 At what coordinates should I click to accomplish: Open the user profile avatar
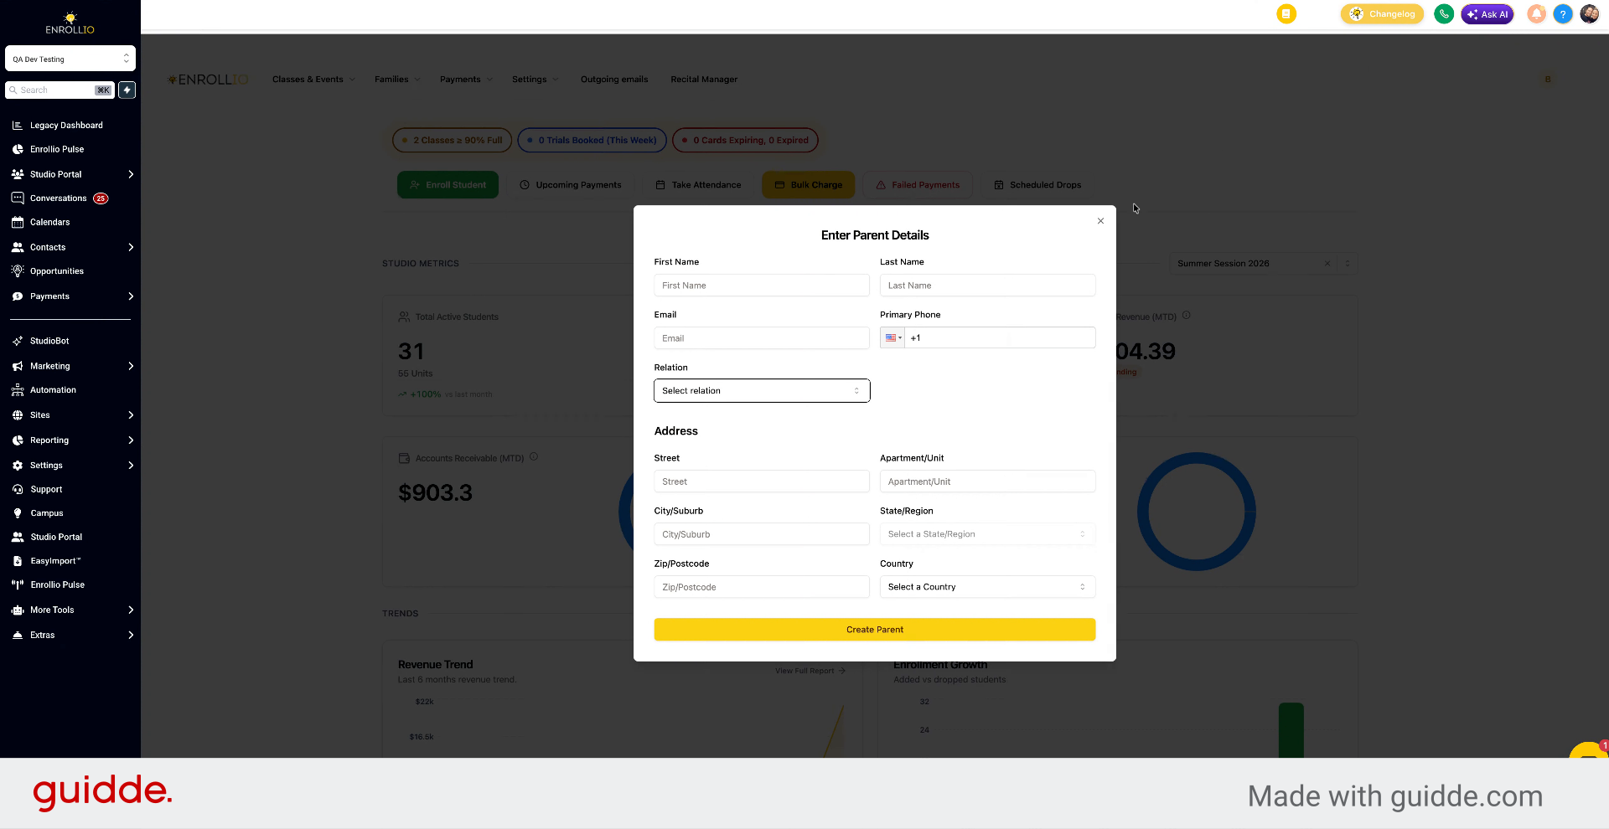tap(1590, 14)
